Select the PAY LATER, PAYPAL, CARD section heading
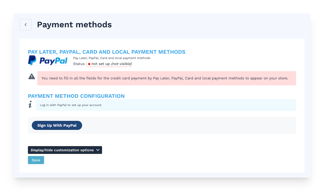The height and width of the screenshot is (191, 324). pyautogui.click(x=107, y=52)
